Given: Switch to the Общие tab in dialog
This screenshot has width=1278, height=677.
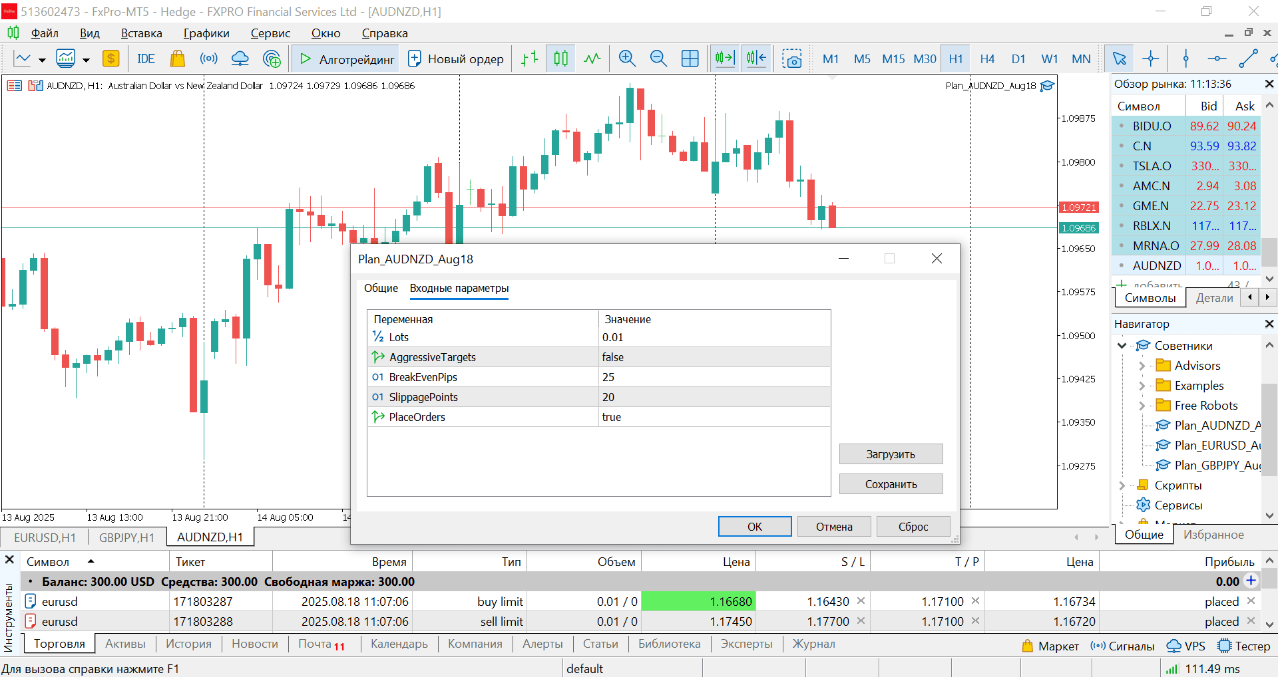Looking at the screenshot, I should click(x=381, y=288).
